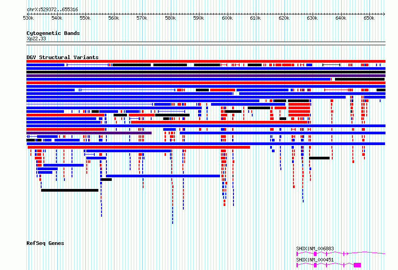Click the 640k ruler label
This screenshot has width=398, height=270.
click(341, 18)
